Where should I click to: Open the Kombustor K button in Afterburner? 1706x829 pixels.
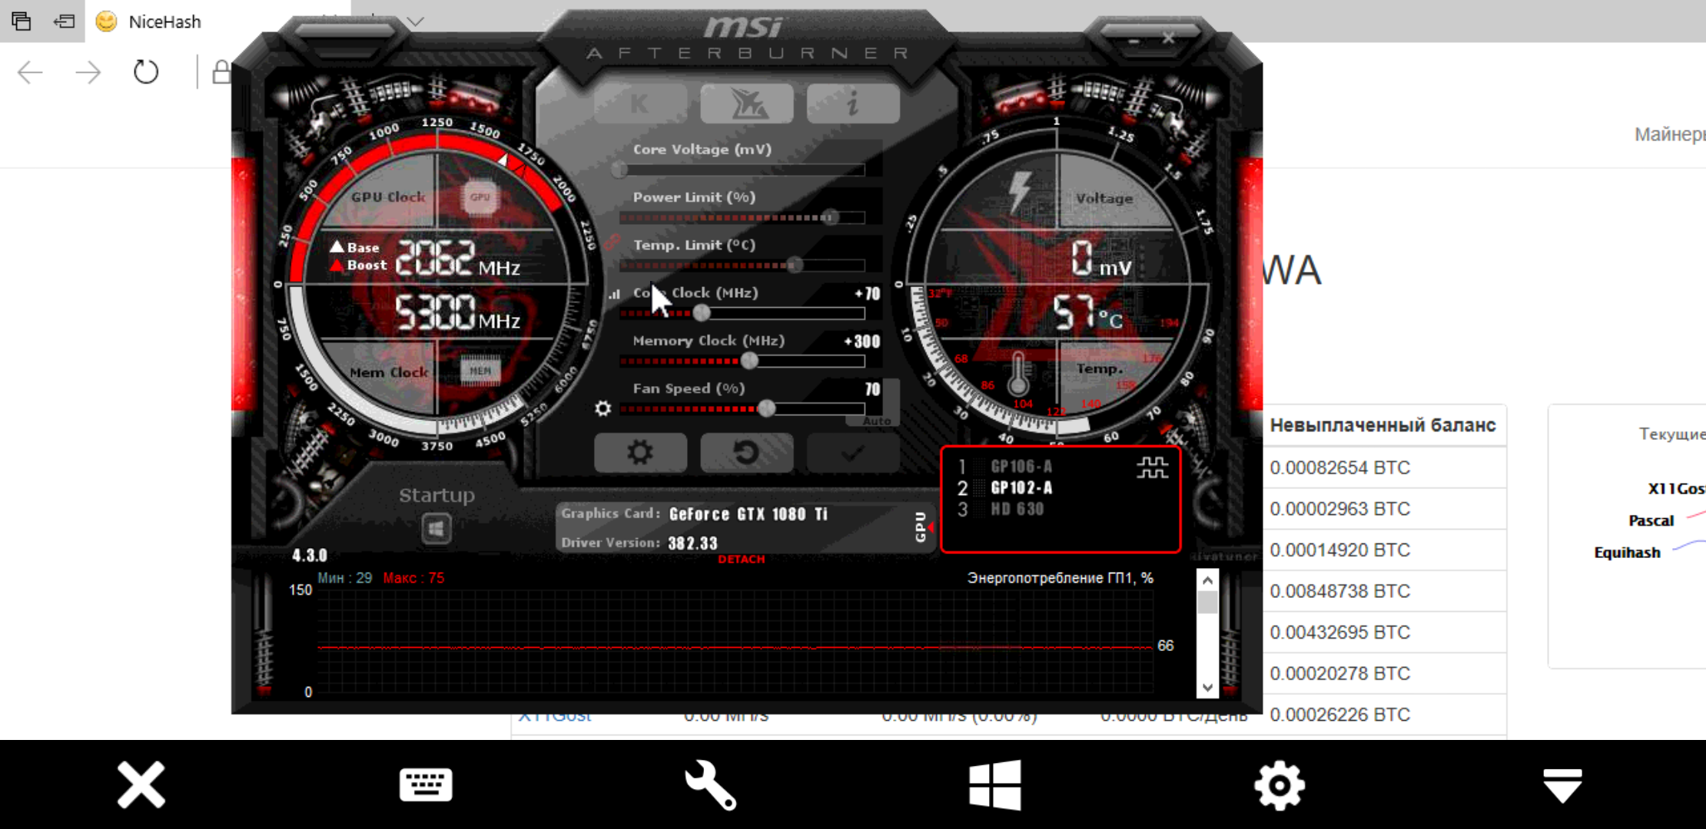tap(640, 104)
